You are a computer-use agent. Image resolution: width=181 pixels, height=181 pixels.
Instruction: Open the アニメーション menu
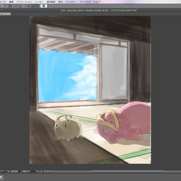coord(24,2)
